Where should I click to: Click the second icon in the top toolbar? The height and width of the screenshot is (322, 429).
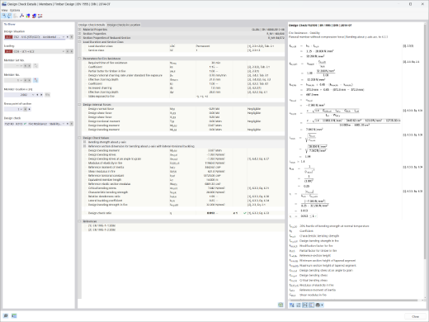(10, 16)
